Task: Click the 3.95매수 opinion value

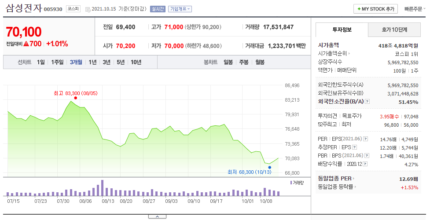Action: point(390,117)
